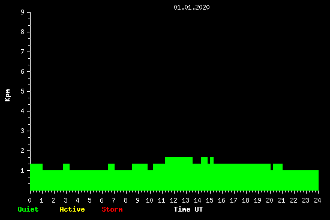The width and height of the screenshot is (330, 220).
Task: Click the 15 hour tick label
Action: tap(209, 200)
